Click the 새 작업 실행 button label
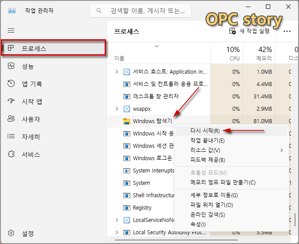 click(254, 31)
